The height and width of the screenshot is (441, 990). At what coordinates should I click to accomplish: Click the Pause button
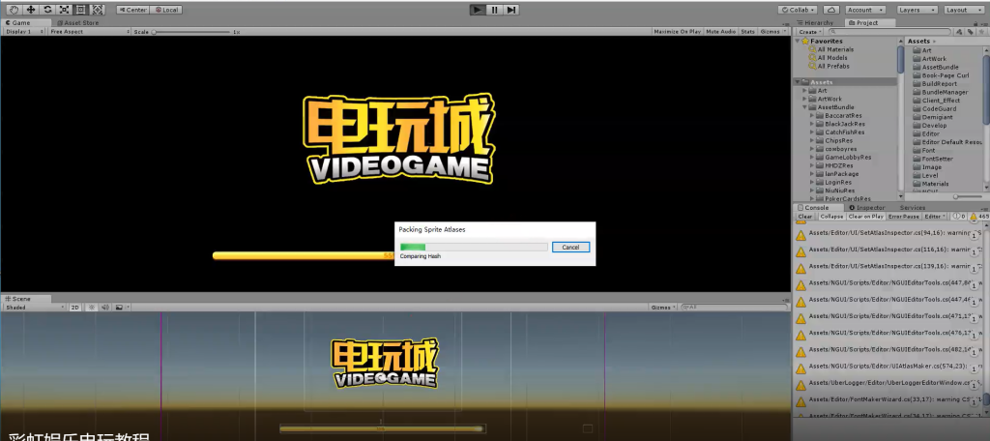click(494, 10)
